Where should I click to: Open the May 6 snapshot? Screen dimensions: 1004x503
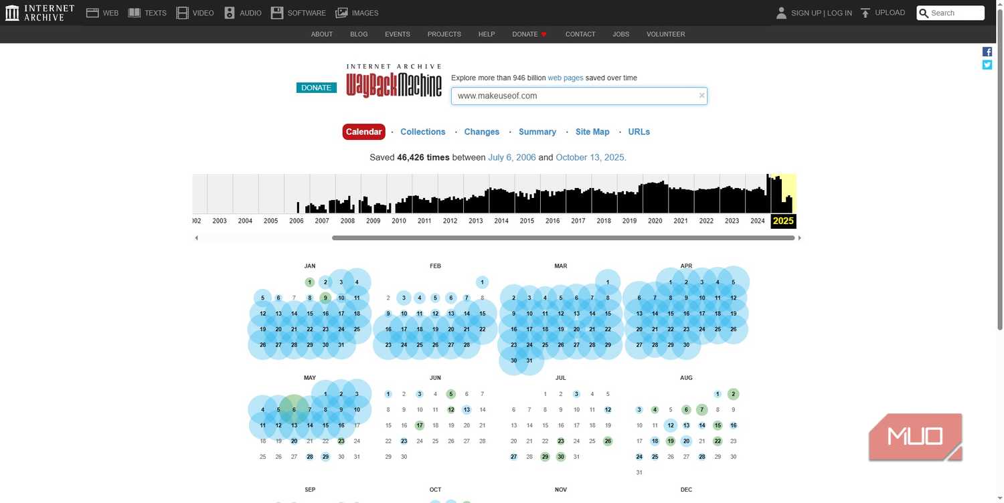pos(294,409)
